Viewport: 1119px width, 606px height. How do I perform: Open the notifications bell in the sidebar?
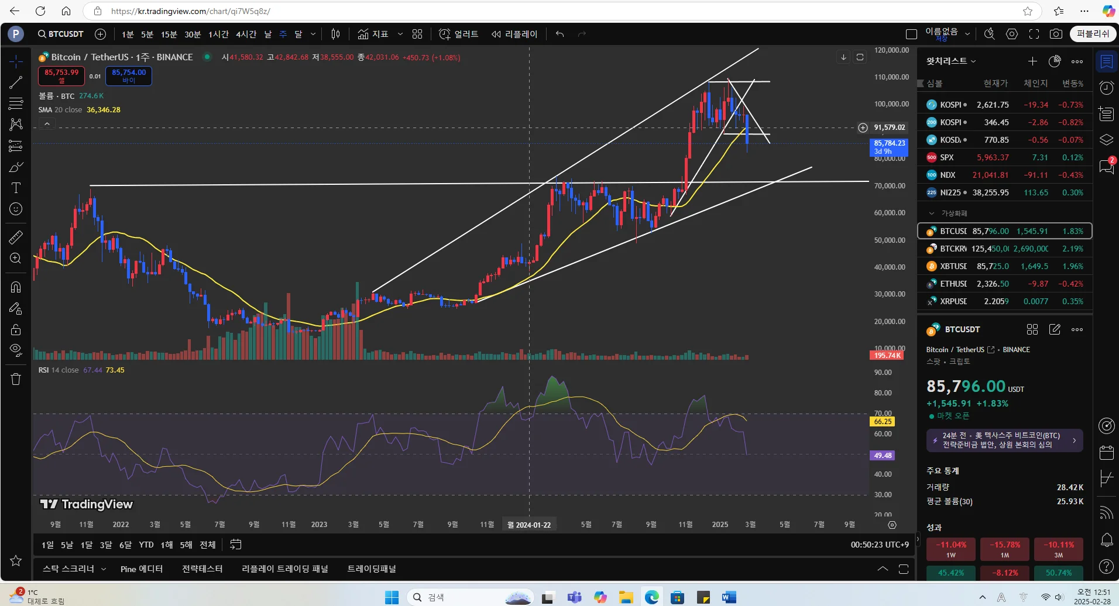point(1107,540)
